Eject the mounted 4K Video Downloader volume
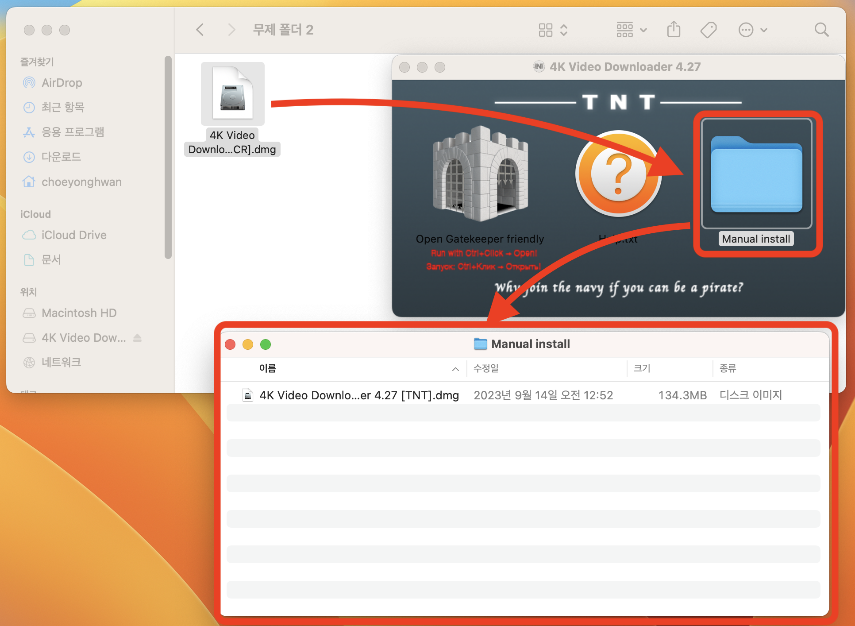This screenshot has height=626, width=855. [x=137, y=338]
